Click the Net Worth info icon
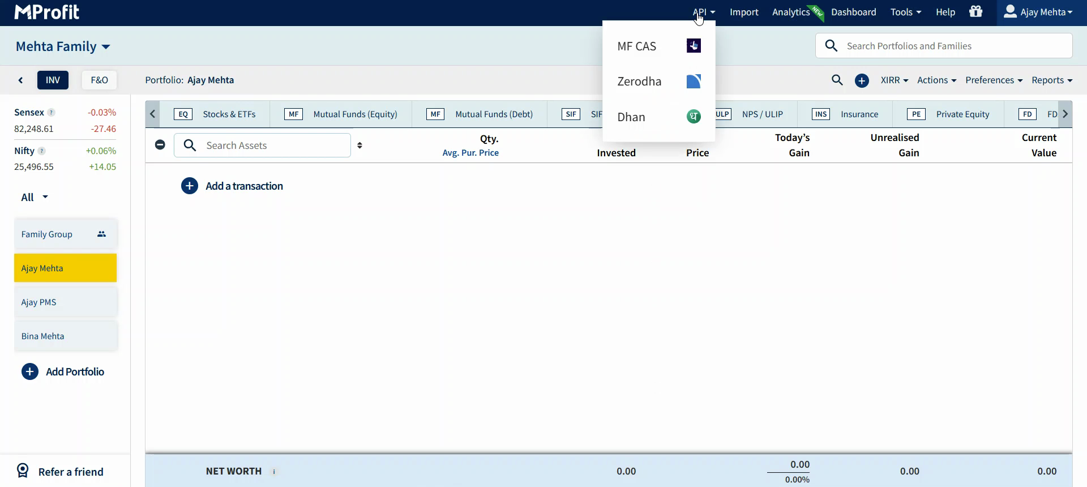 pos(274,471)
